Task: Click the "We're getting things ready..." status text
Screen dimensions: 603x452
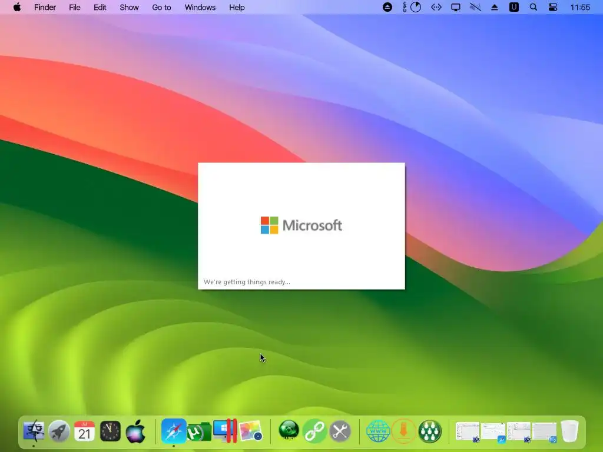Action: (247, 282)
